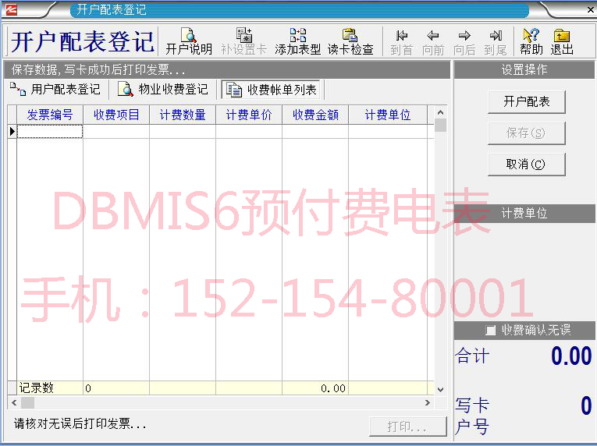Go to next record with 向后
Viewport: 597px width, 446px height.
(x=464, y=41)
